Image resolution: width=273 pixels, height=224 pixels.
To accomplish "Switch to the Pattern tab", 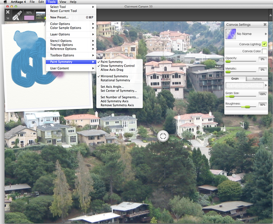I will pyautogui.click(x=257, y=79).
